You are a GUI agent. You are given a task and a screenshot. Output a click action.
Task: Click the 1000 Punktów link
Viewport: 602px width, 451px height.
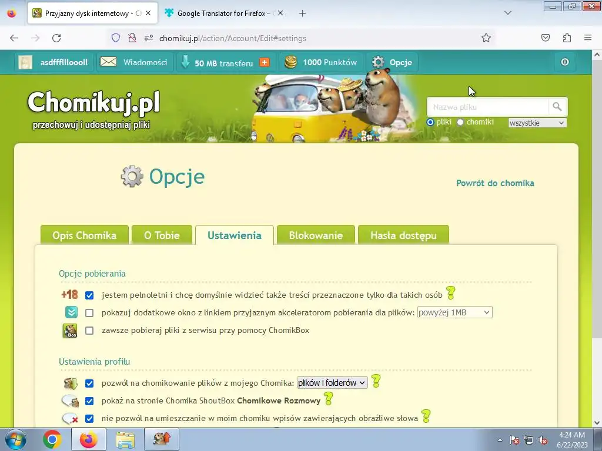330,62
